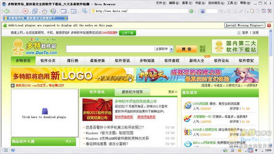Expand the History icon dropdown arrow
Viewport: 274px width, 154px height.
click(58, 12)
